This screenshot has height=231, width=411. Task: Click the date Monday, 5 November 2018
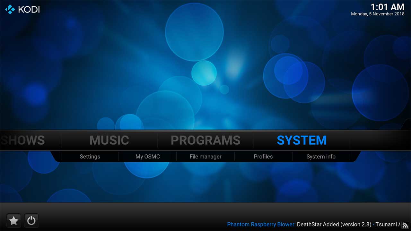[x=378, y=14]
